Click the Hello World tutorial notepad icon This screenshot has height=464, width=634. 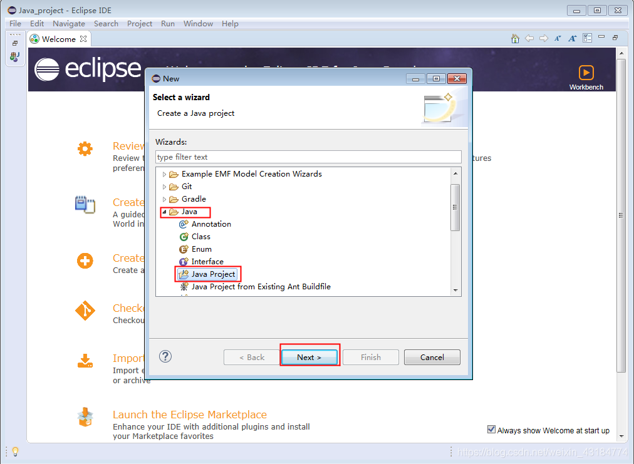(x=85, y=204)
